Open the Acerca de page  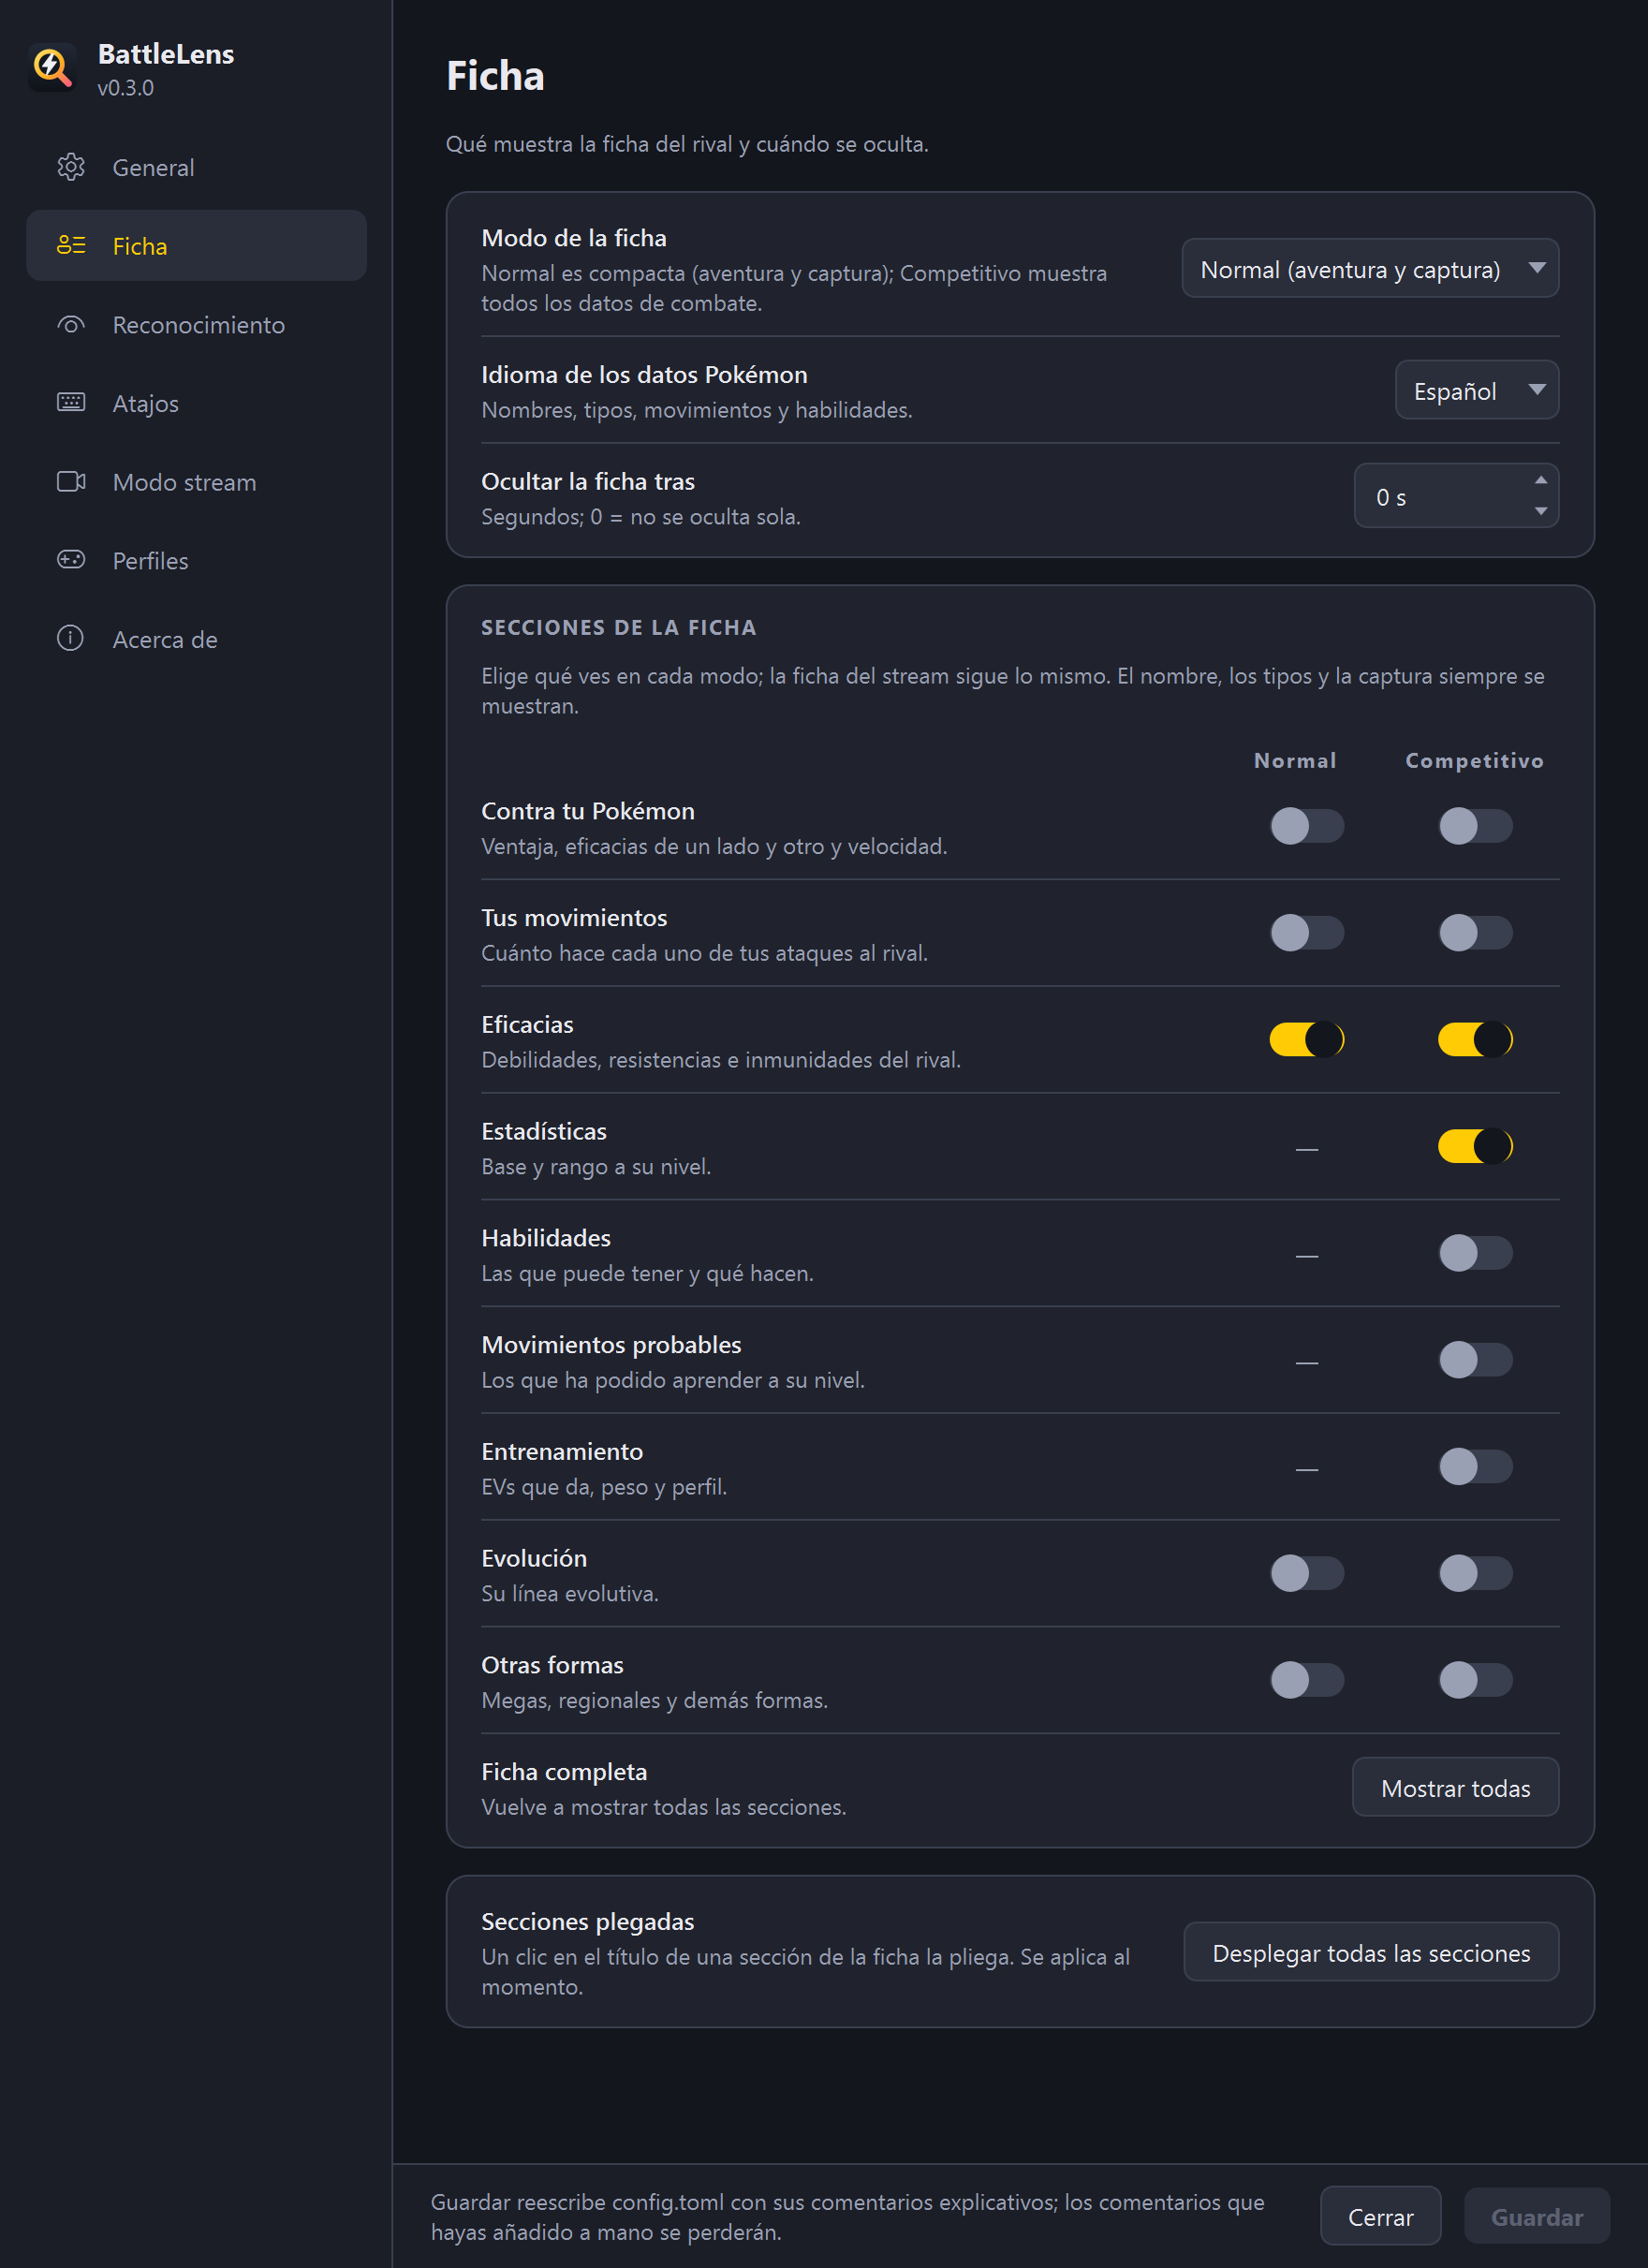(x=196, y=639)
